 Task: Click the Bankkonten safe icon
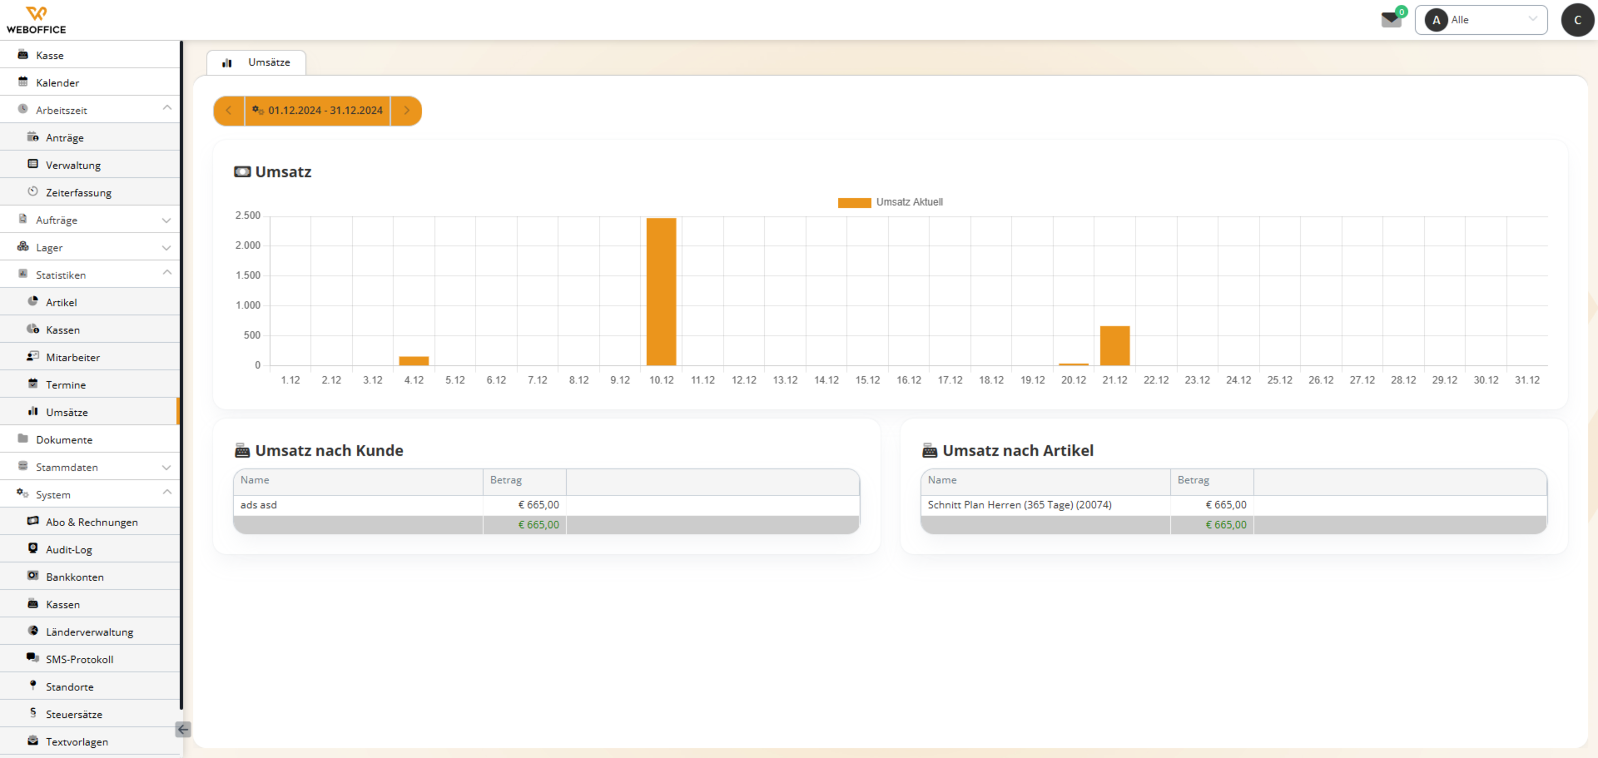tap(33, 576)
